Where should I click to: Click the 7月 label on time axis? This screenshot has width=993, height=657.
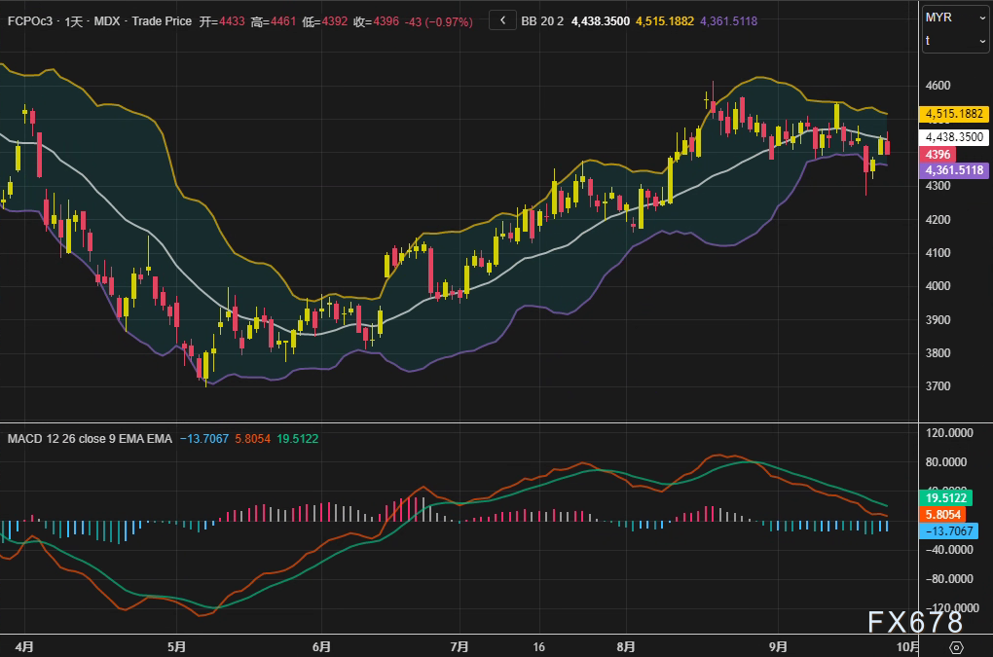(x=460, y=646)
